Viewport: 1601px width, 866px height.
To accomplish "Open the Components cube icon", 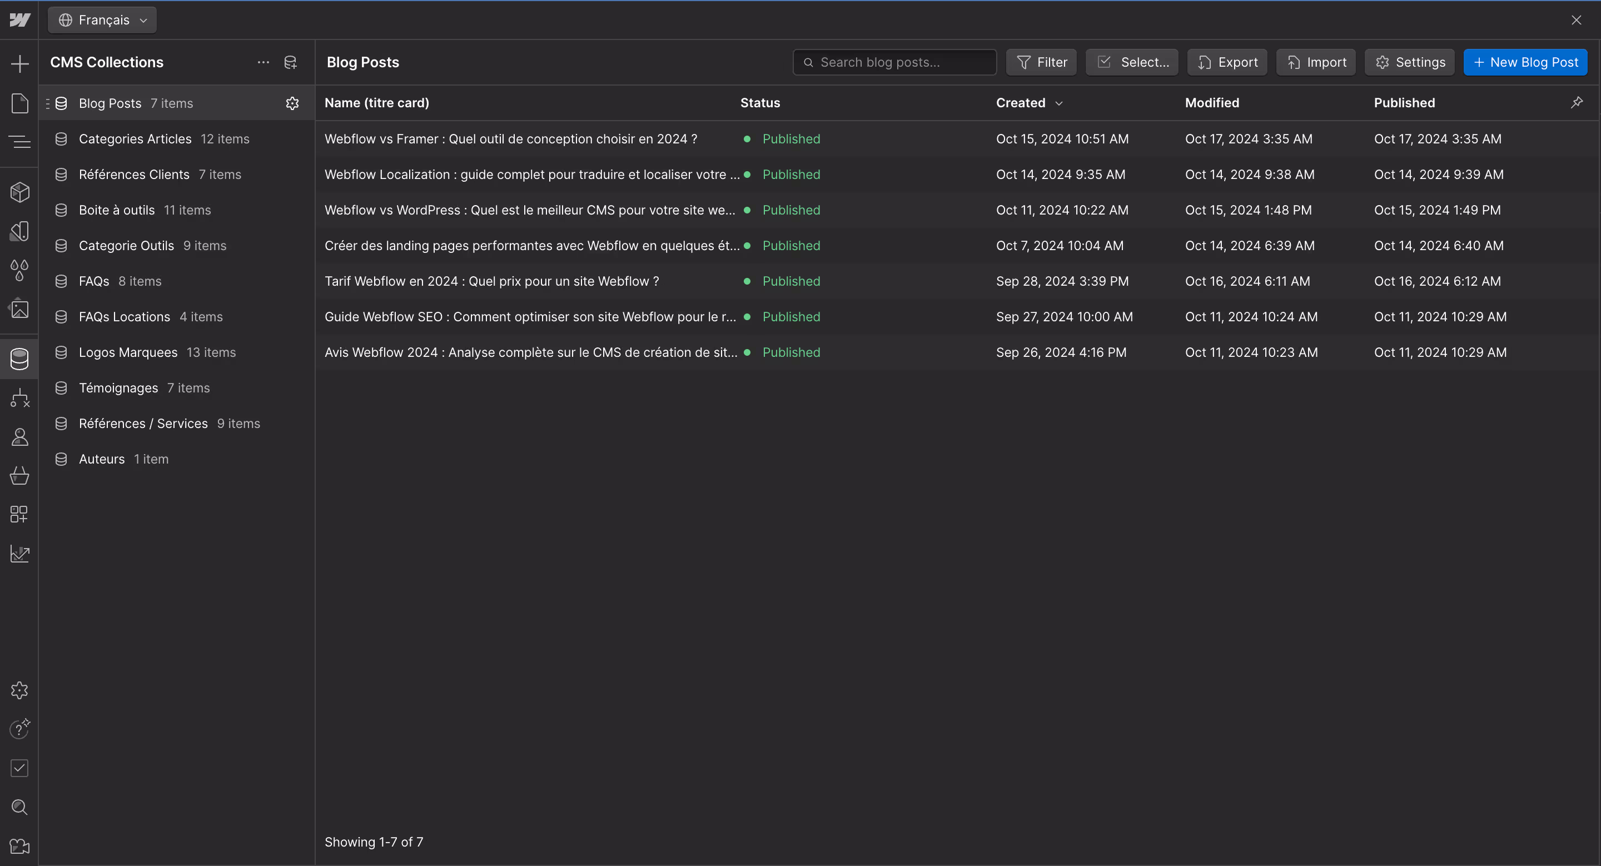I will click(x=20, y=192).
